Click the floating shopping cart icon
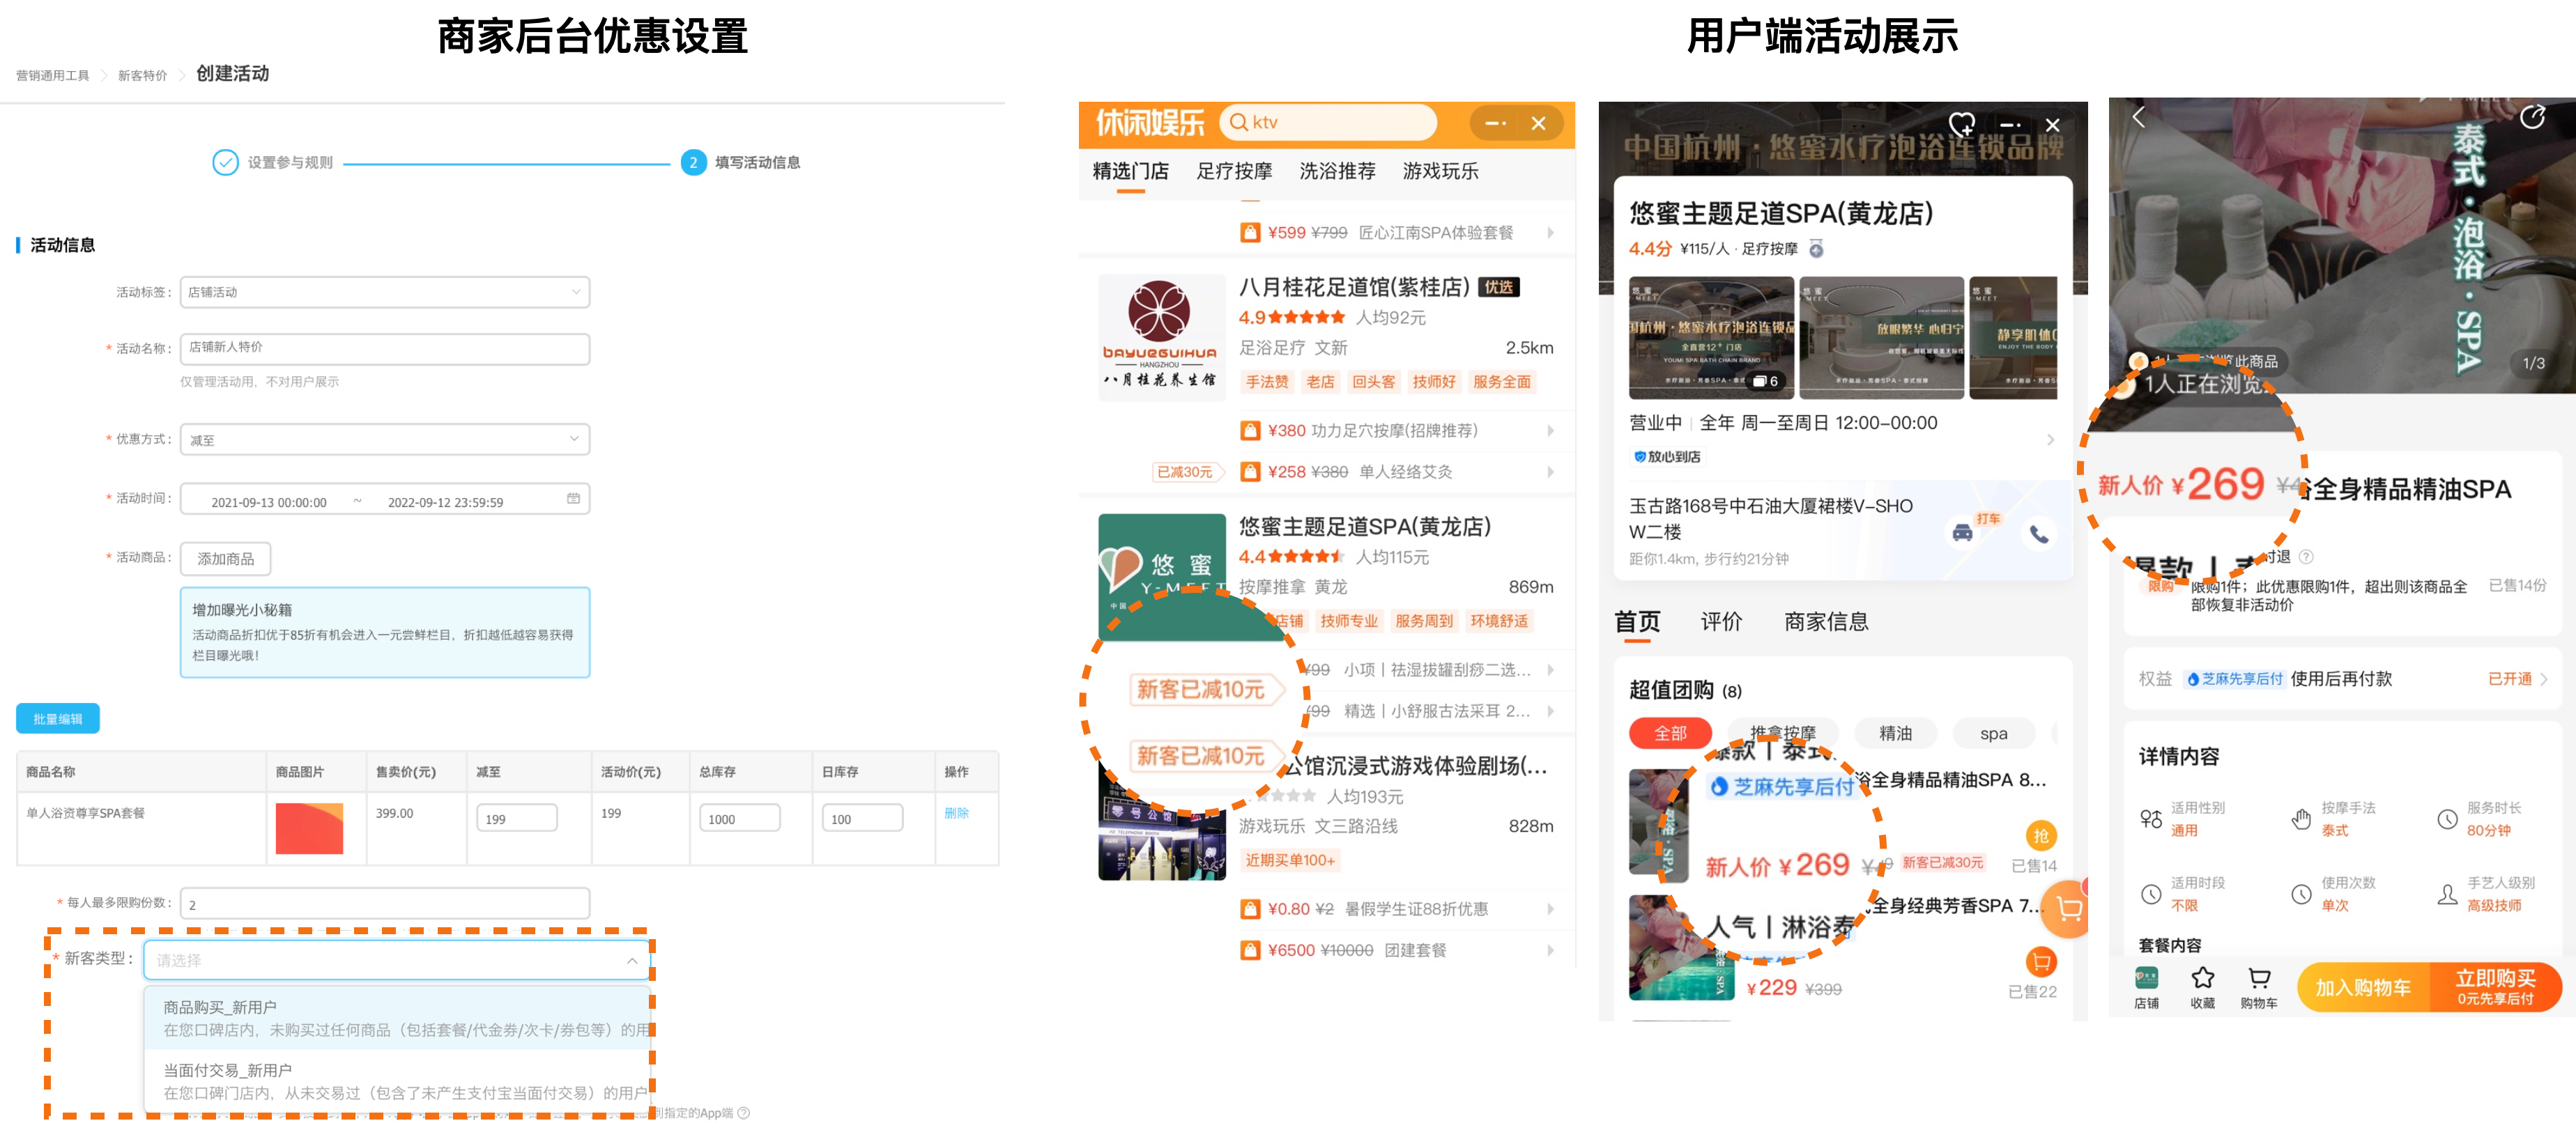The height and width of the screenshot is (1130, 2576). (2068, 910)
